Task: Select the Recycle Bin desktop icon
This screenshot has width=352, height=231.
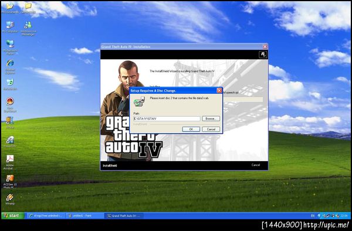Action: tap(10, 84)
